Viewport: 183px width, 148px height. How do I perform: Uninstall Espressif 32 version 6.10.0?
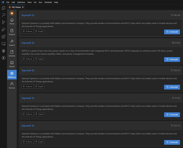click(172, 59)
